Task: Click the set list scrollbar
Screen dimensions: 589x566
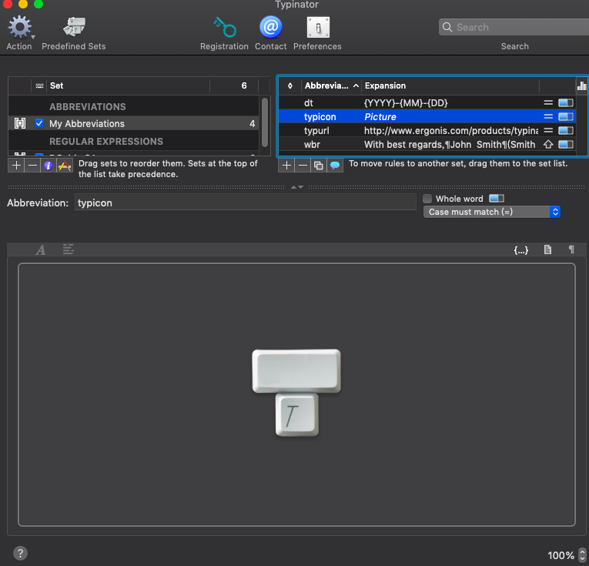Action: (x=265, y=122)
